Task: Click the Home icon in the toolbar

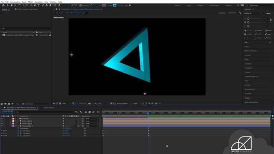Action: [x=3, y=6]
